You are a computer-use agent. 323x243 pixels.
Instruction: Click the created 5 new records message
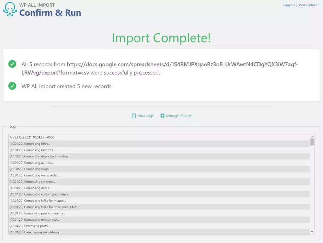(67, 86)
